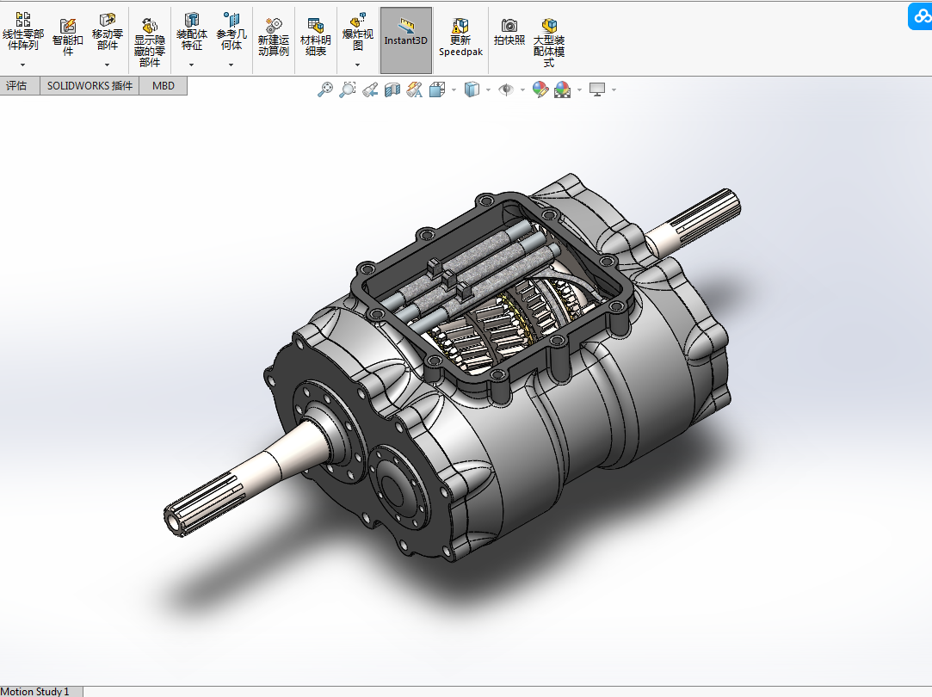Toggle the Section View icon
932x697 pixels.
[392, 89]
